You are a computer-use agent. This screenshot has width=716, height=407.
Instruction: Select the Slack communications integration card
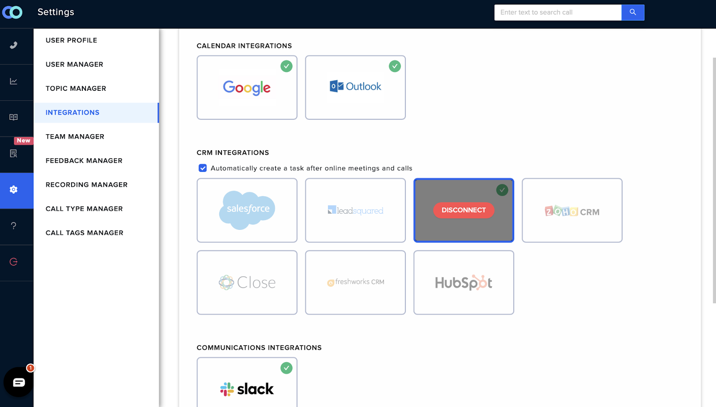(247, 382)
